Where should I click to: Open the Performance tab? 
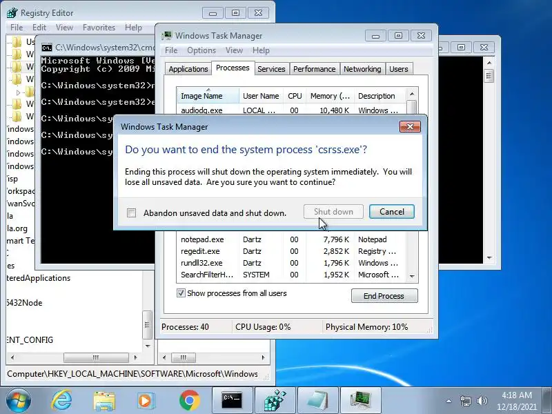(315, 69)
